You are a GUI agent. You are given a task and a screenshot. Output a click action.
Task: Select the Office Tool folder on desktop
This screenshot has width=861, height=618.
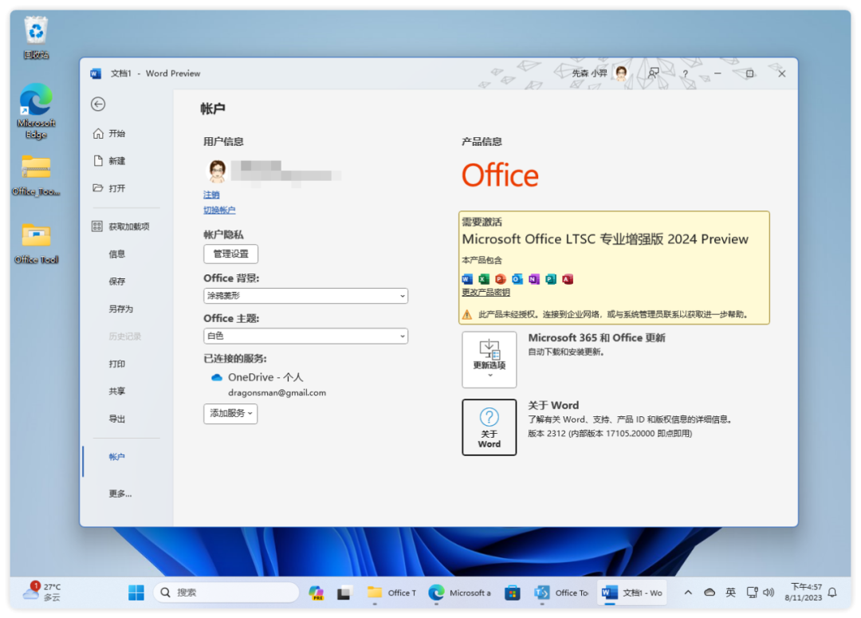click(36, 243)
